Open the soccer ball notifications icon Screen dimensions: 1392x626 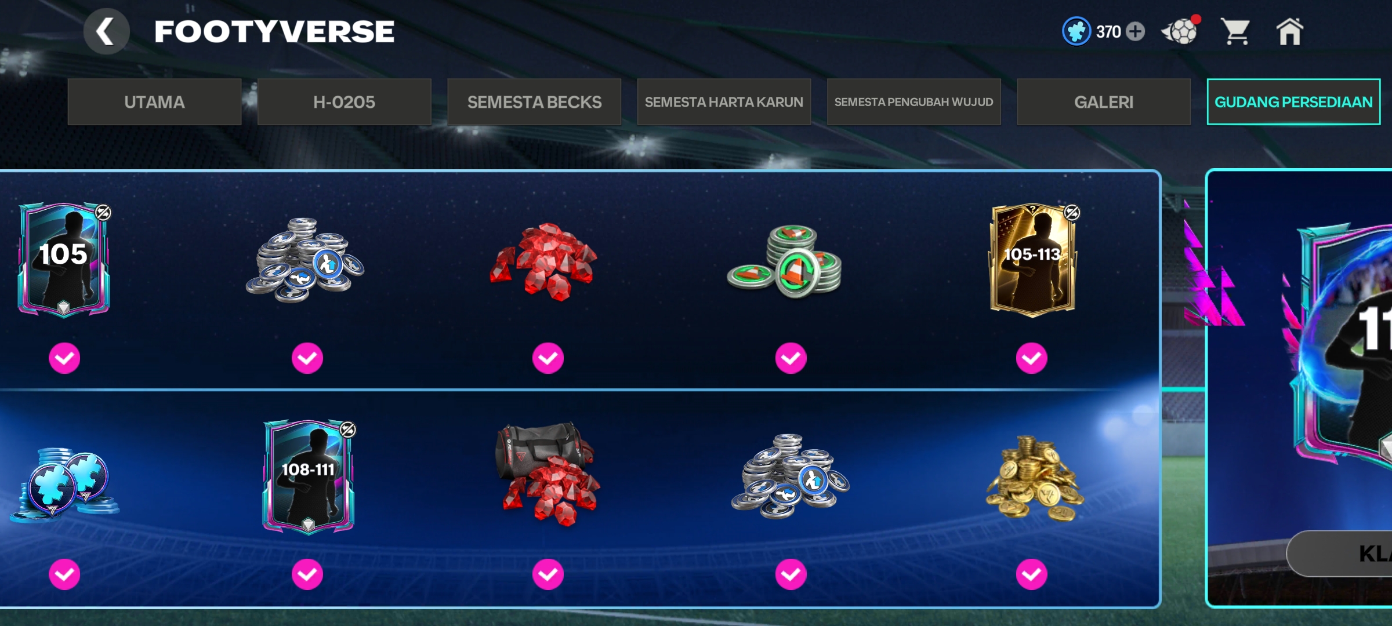click(x=1181, y=31)
